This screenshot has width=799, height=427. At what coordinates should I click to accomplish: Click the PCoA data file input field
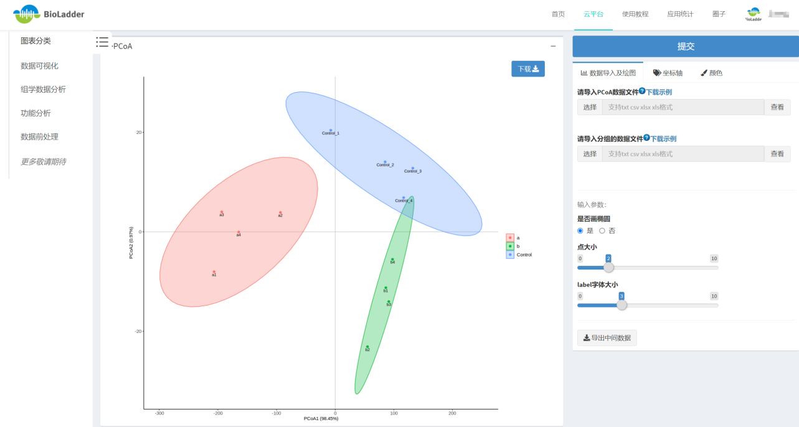(683, 107)
